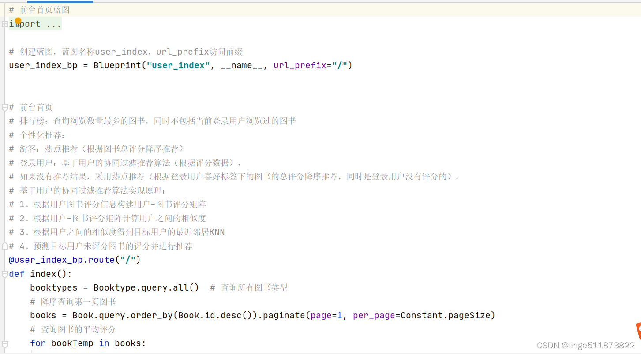
Task: Click the orange bulb marker on the import line
Action: tap(18, 21)
